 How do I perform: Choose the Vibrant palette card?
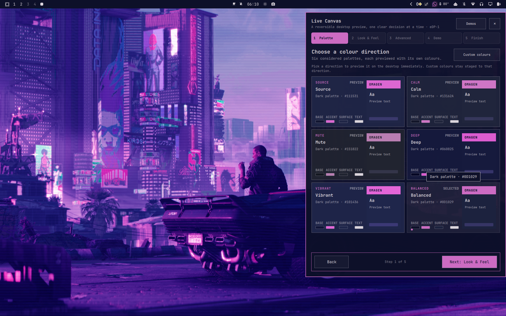(358, 208)
